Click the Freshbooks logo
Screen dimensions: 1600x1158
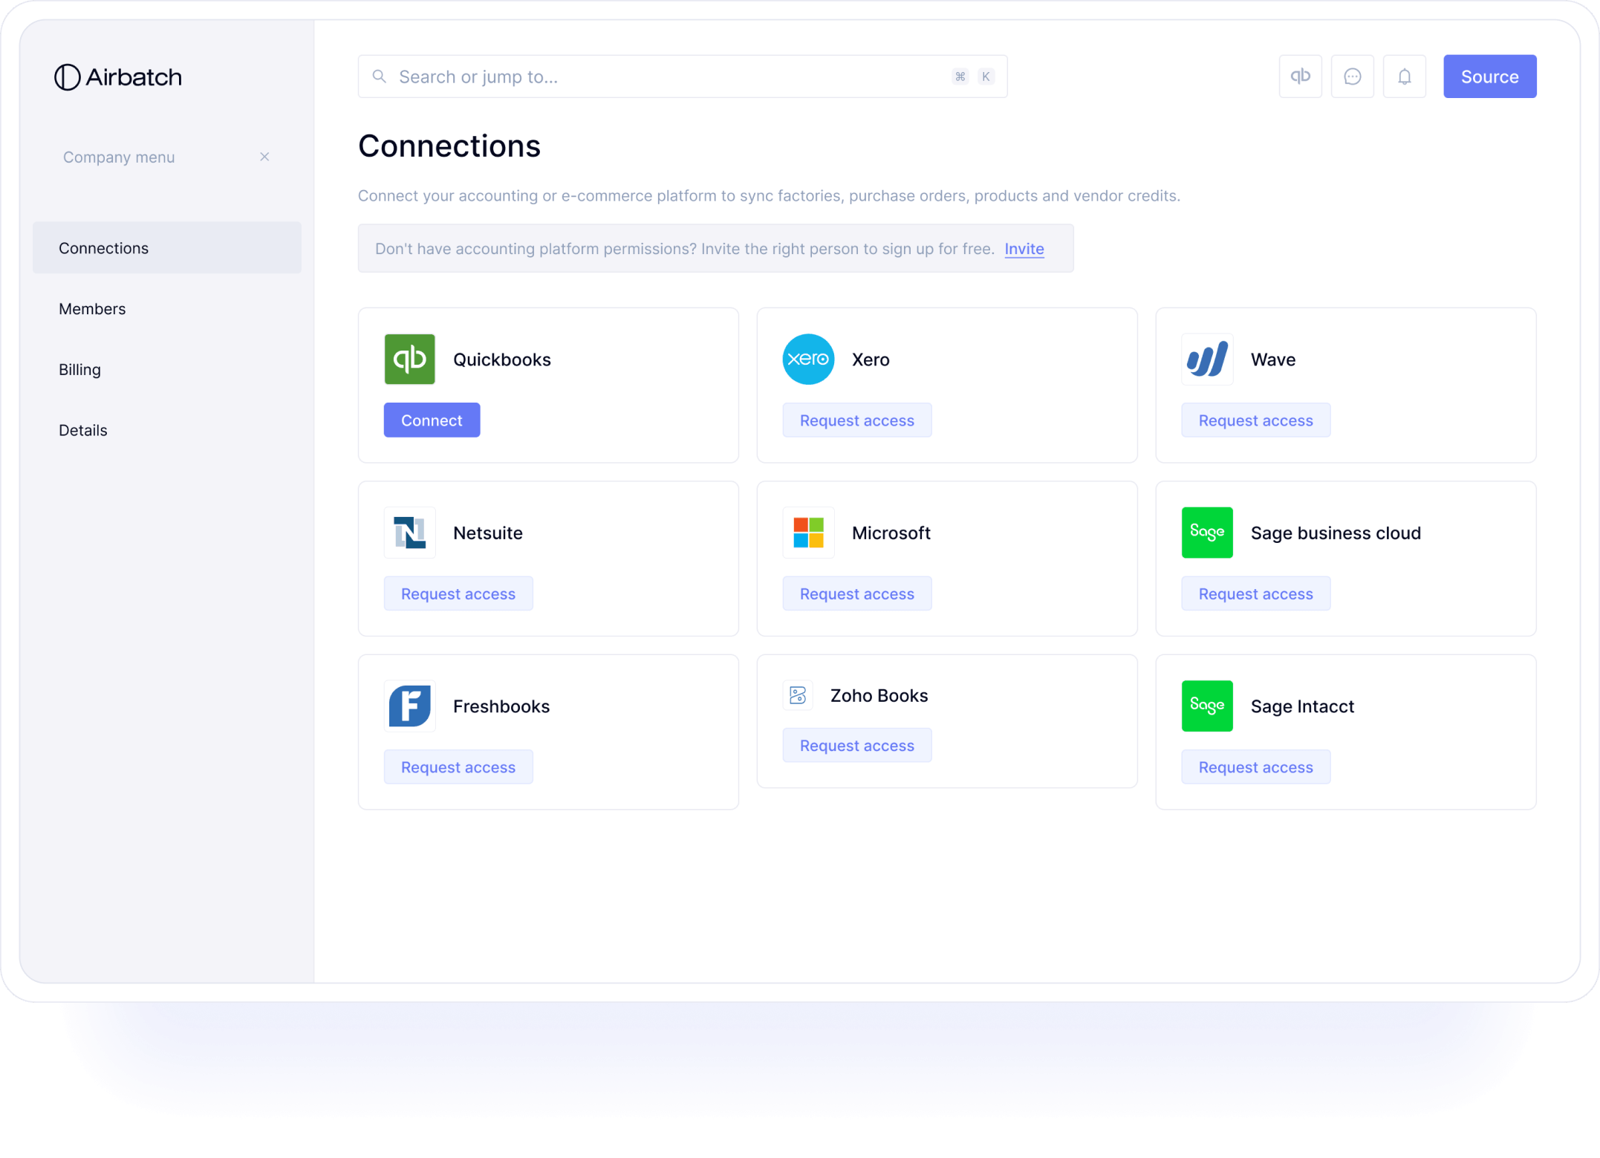pos(409,706)
